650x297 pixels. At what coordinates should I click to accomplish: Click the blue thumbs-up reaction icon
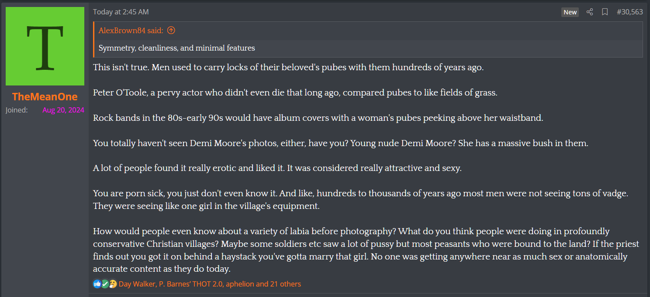click(x=97, y=284)
